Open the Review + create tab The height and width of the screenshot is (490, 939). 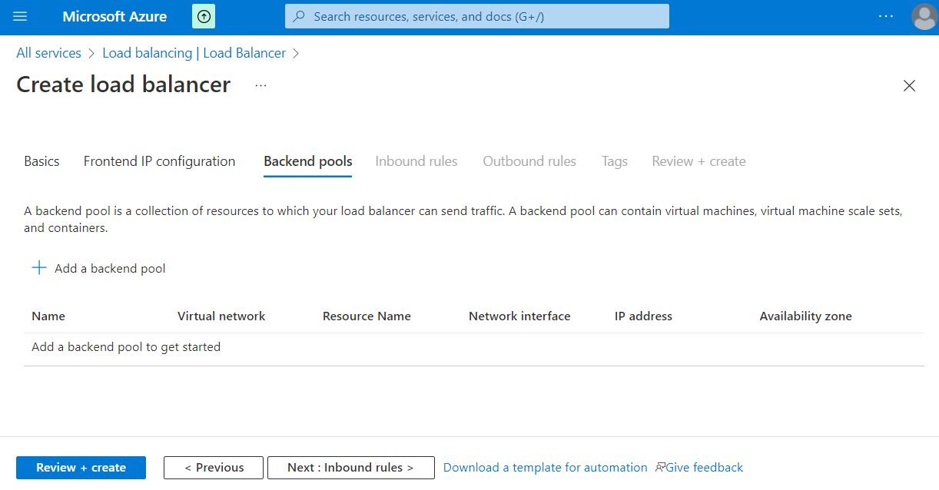(x=698, y=161)
